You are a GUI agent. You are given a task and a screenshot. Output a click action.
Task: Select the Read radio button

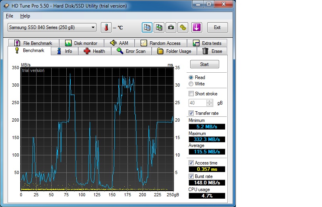click(x=191, y=77)
